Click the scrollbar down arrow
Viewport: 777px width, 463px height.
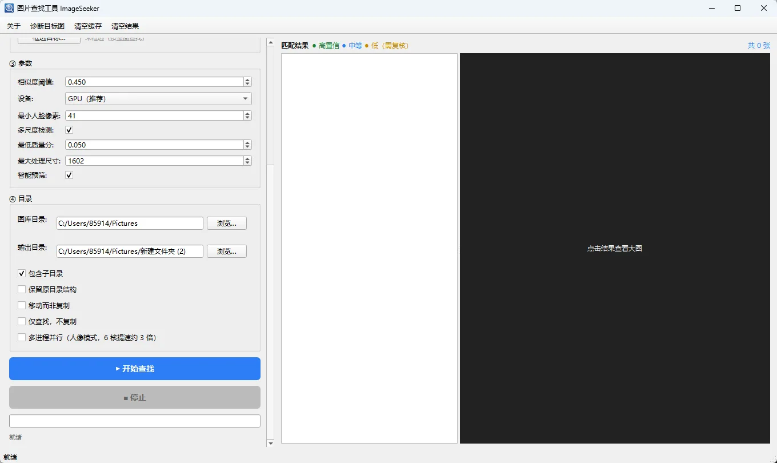[x=271, y=443]
